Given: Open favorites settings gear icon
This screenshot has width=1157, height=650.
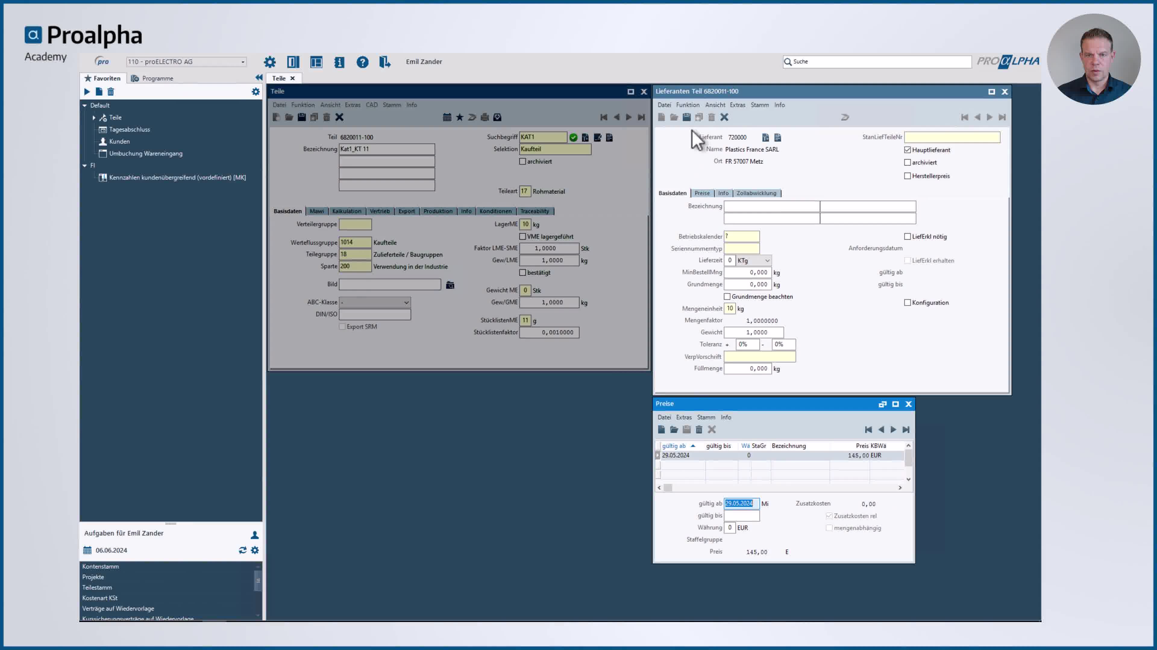Looking at the screenshot, I should (x=256, y=91).
